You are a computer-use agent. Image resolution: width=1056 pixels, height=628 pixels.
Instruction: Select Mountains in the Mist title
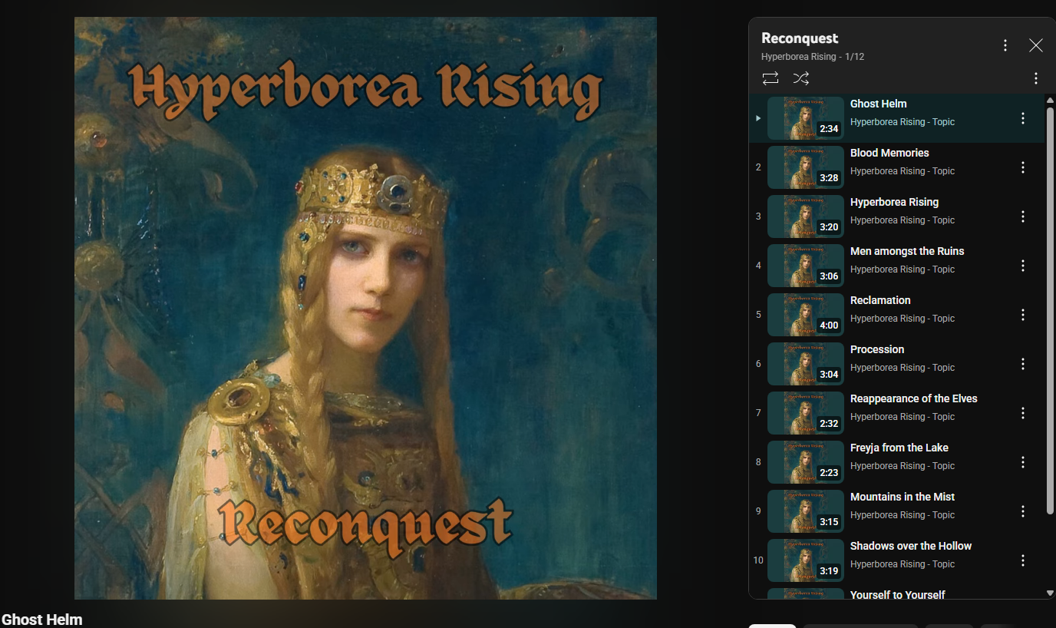point(903,497)
